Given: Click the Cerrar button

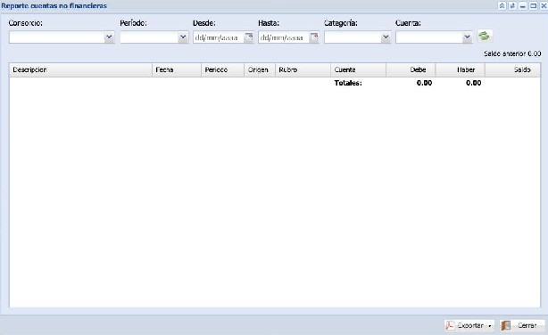Looking at the screenshot, I should pyautogui.click(x=522, y=325).
